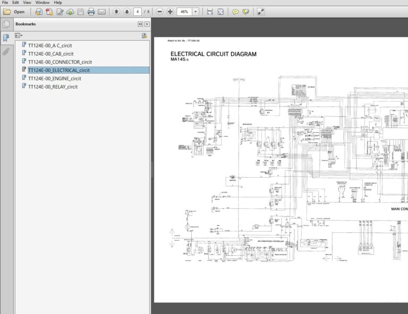Open the View menu
The image size is (408, 314).
click(x=27, y=3)
